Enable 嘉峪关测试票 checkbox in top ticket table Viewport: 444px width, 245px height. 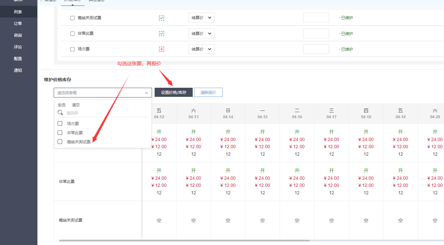point(72,18)
